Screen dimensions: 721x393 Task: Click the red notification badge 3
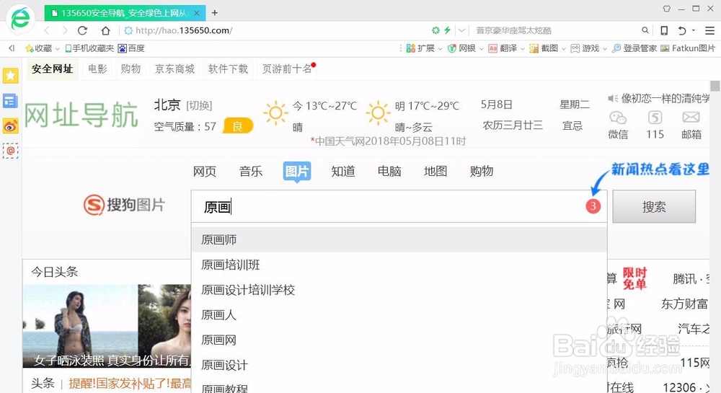pos(593,206)
